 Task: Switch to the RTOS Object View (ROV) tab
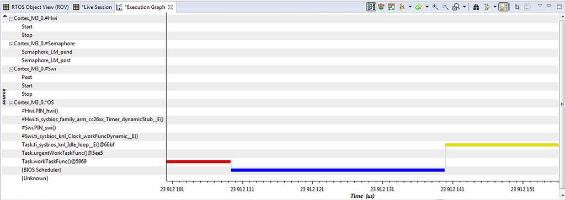pos(36,7)
